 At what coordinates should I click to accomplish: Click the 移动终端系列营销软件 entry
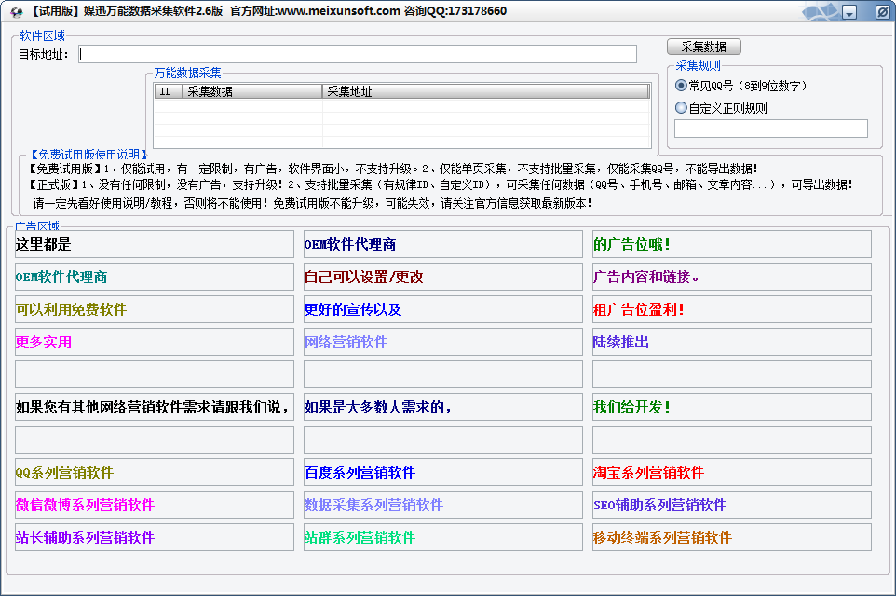click(x=732, y=537)
